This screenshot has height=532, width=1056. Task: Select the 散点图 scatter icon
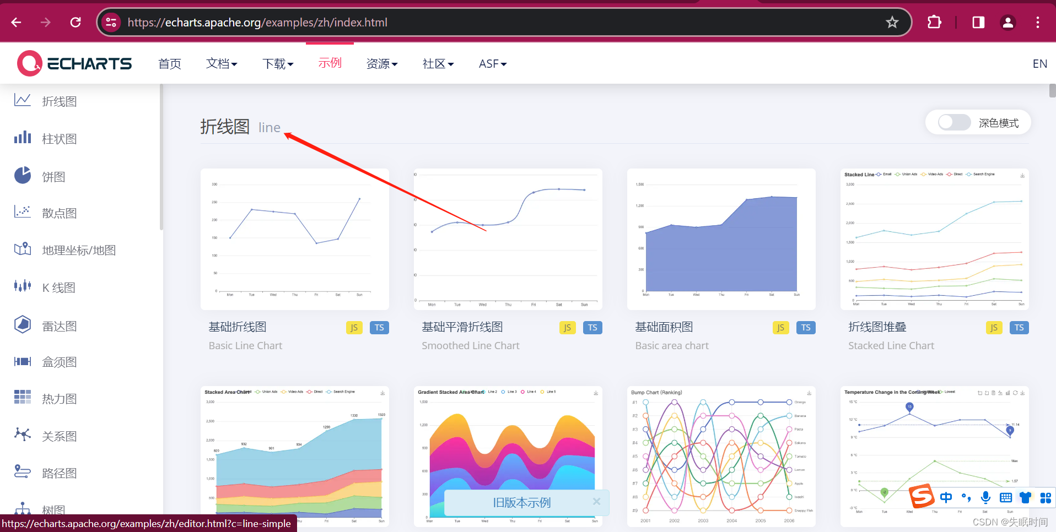tap(23, 212)
